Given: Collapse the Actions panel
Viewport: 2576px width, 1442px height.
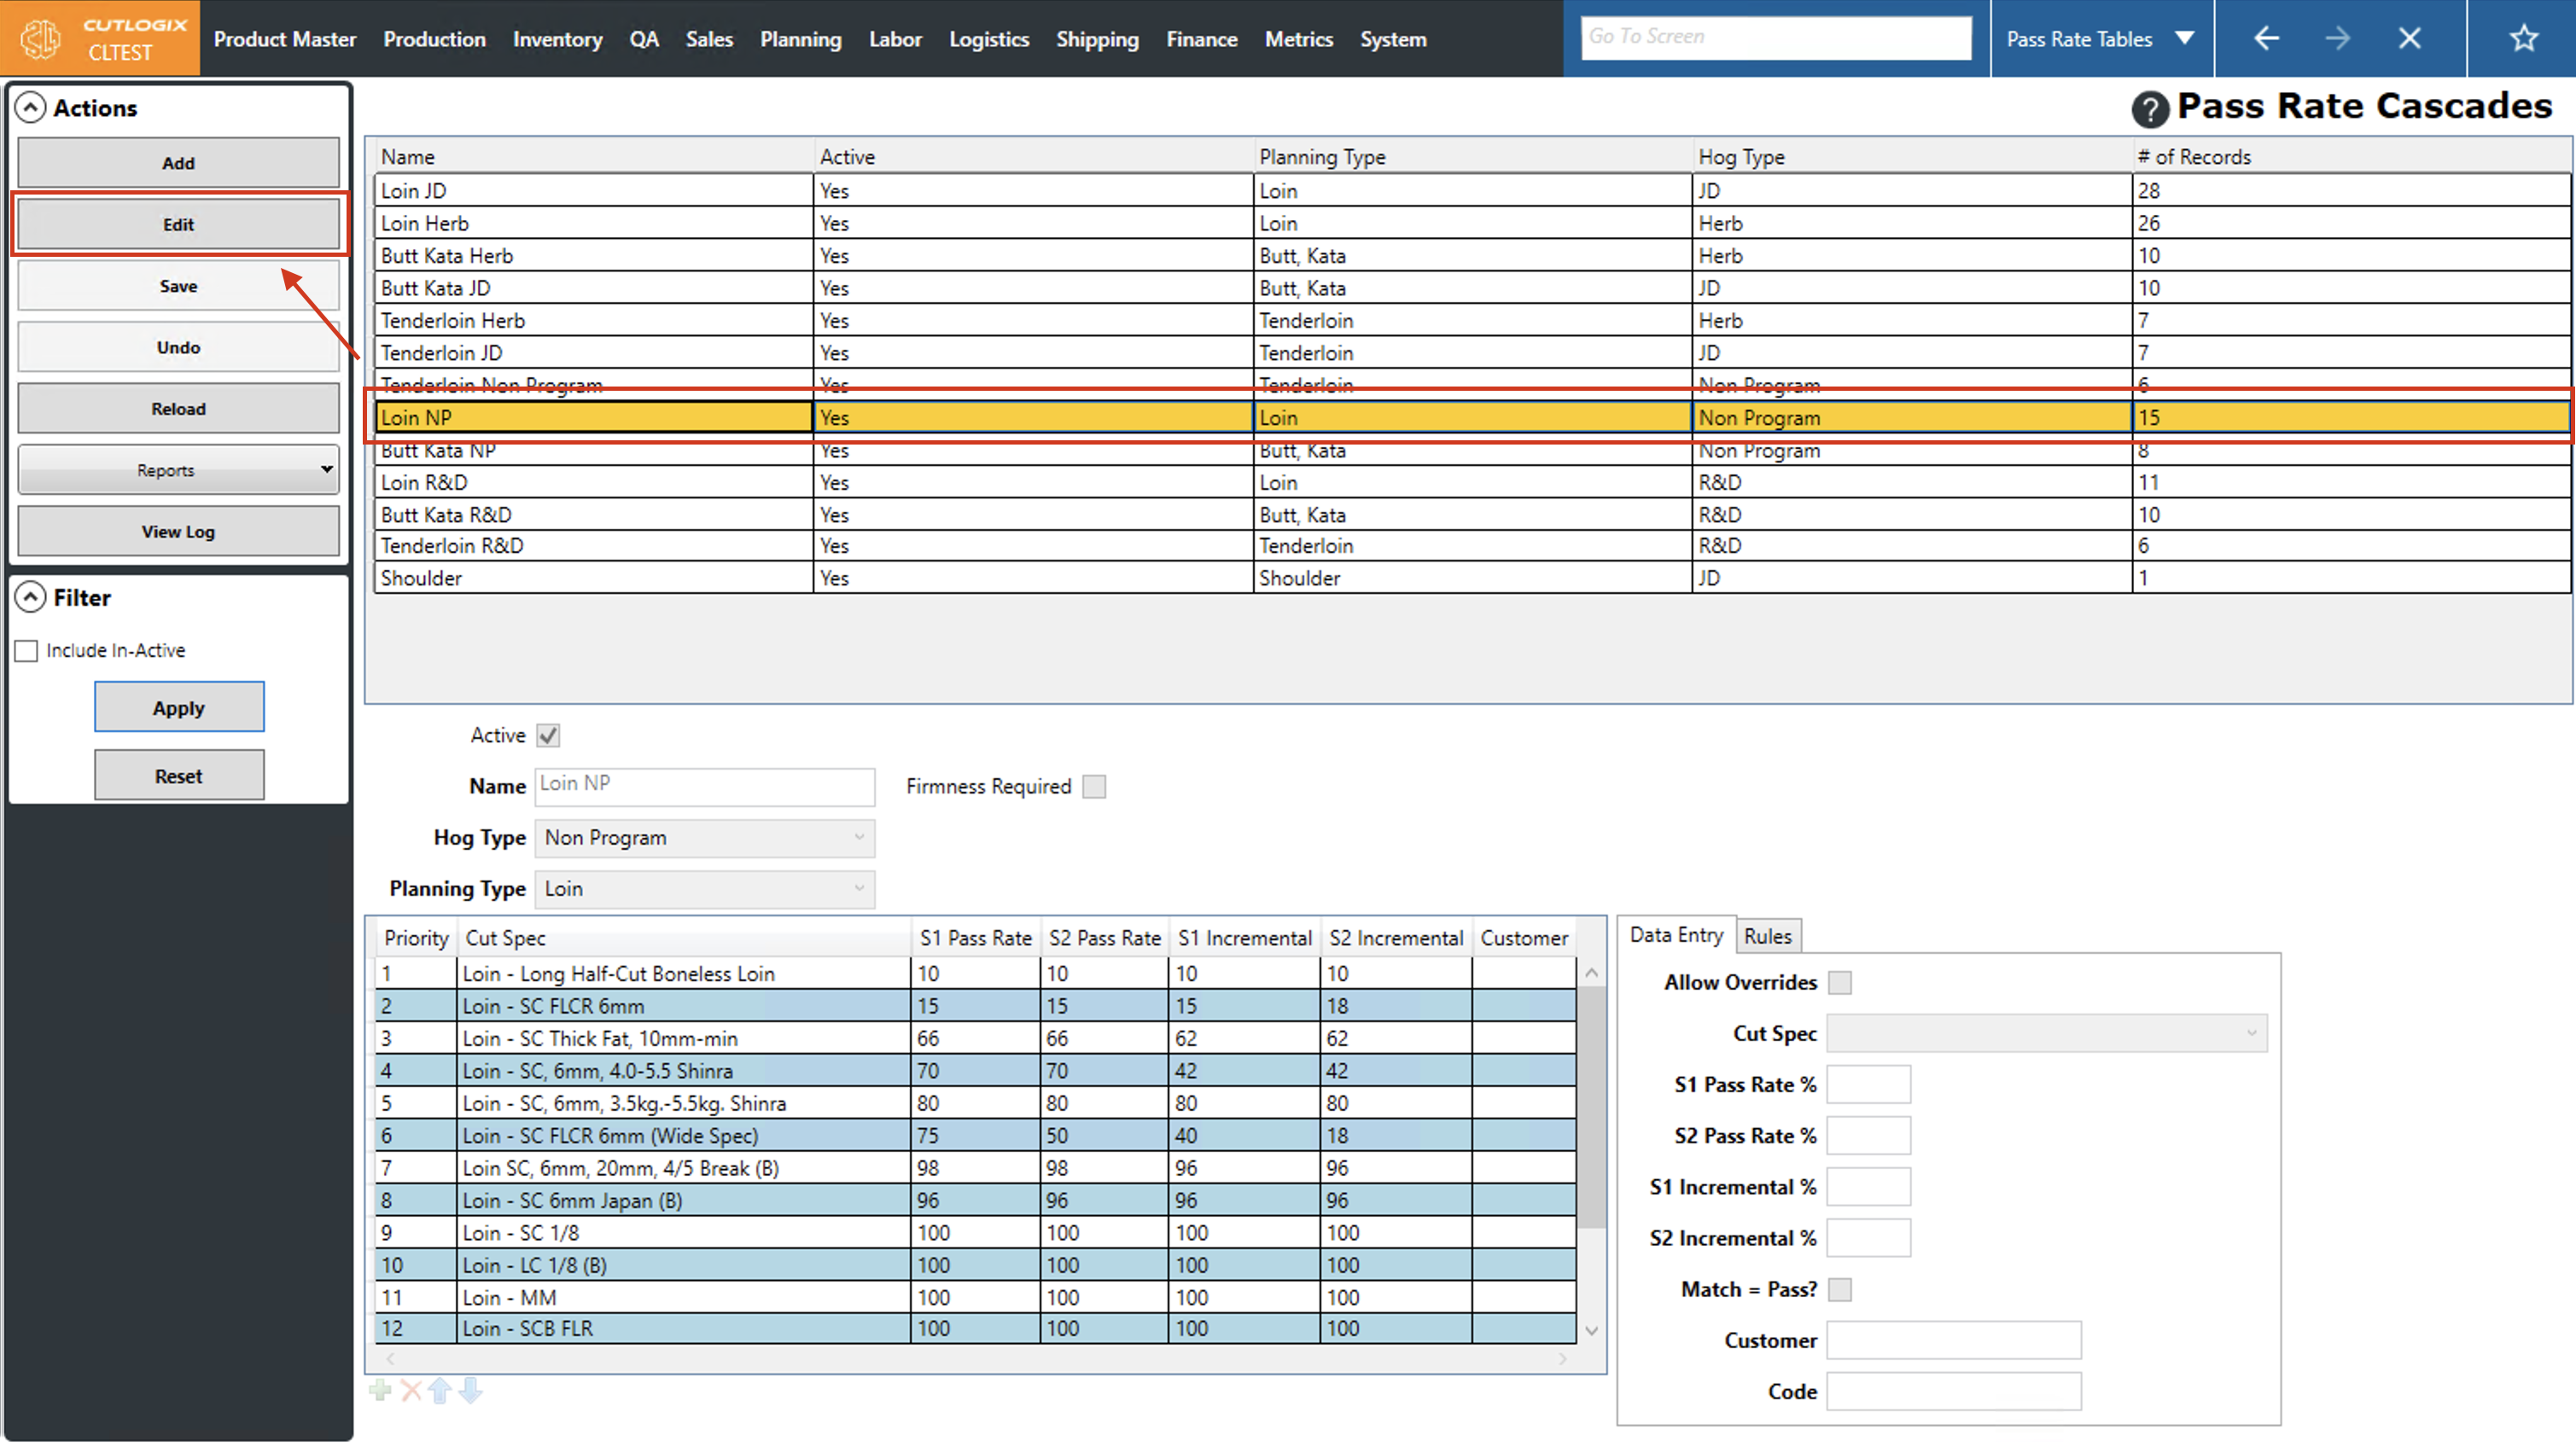Looking at the screenshot, I should [x=31, y=108].
